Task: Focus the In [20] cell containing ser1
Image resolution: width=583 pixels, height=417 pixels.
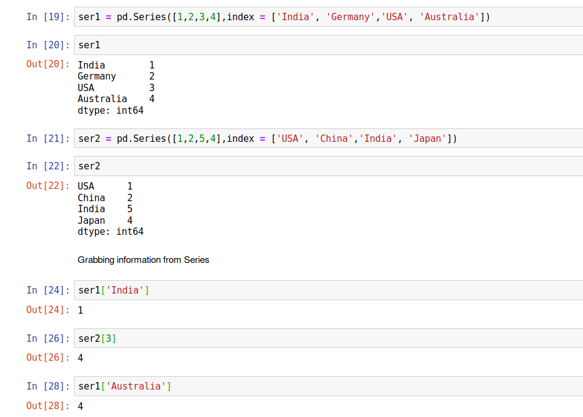Action: click(328, 45)
